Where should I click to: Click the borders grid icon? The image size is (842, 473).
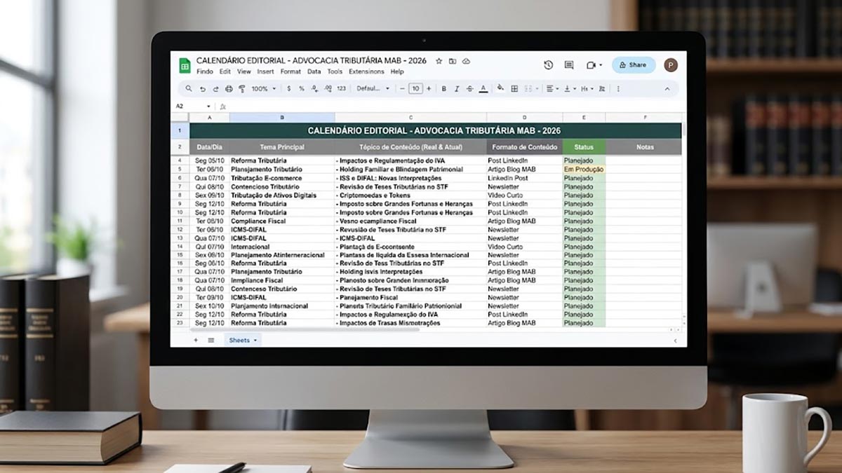tap(514, 89)
